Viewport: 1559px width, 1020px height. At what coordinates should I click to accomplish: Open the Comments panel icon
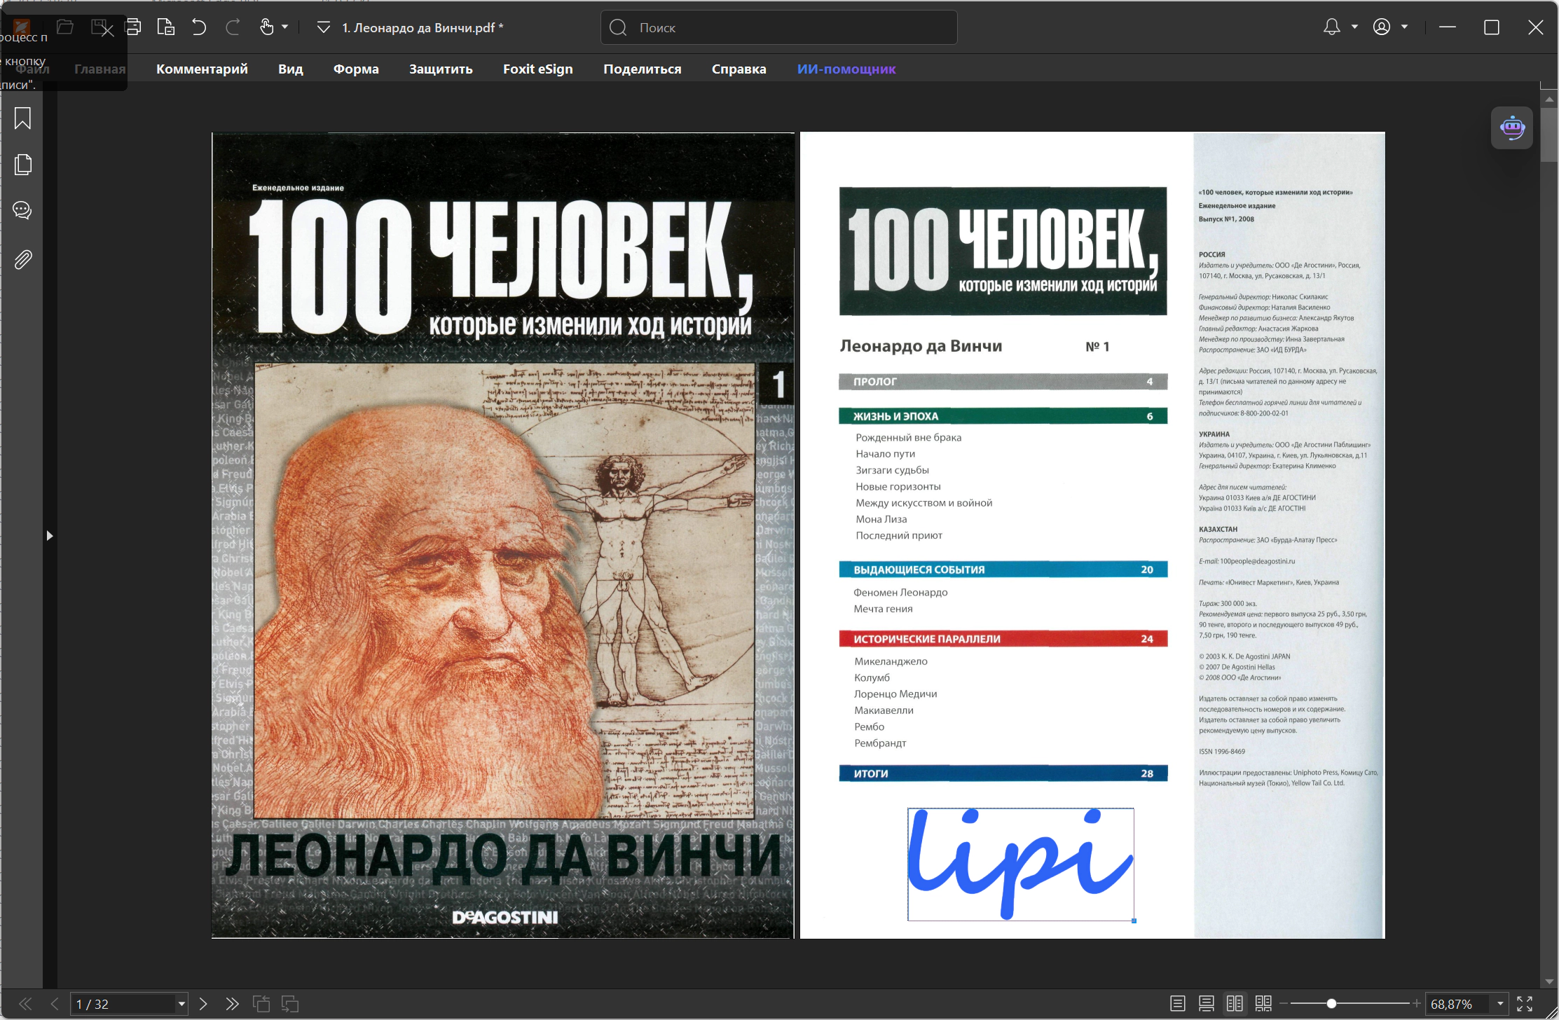click(x=22, y=210)
